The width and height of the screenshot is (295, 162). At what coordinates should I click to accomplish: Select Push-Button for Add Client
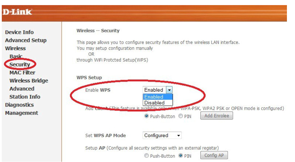tap(147, 116)
